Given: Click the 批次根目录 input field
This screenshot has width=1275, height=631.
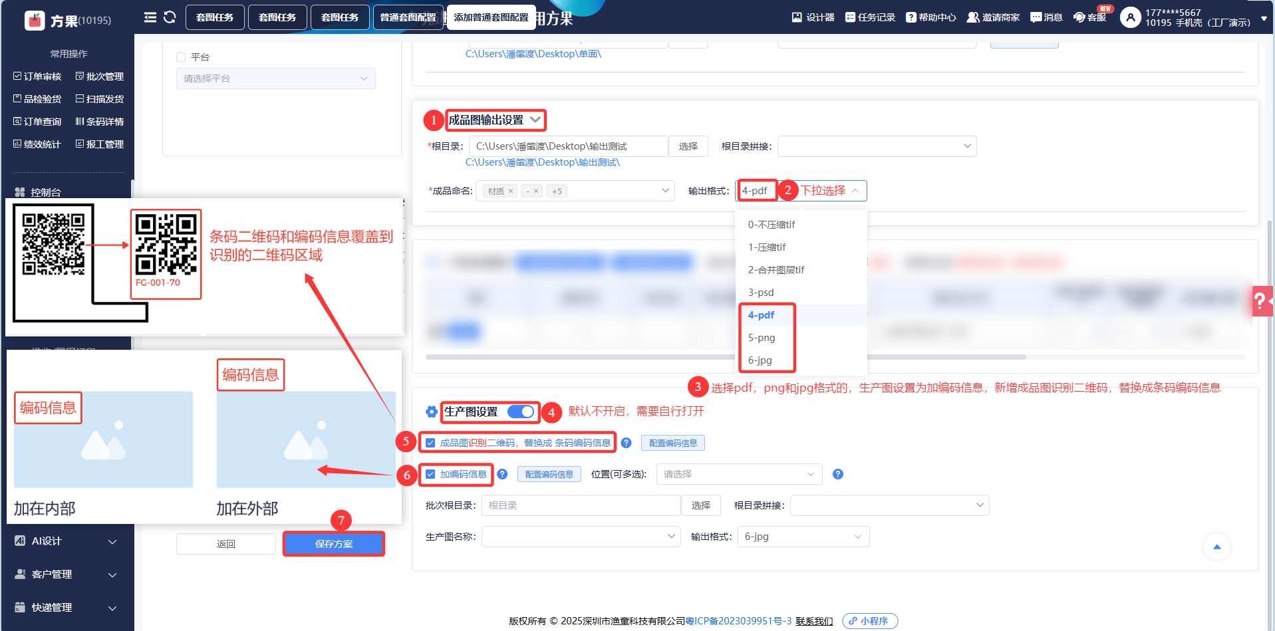Looking at the screenshot, I should click(581, 505).
